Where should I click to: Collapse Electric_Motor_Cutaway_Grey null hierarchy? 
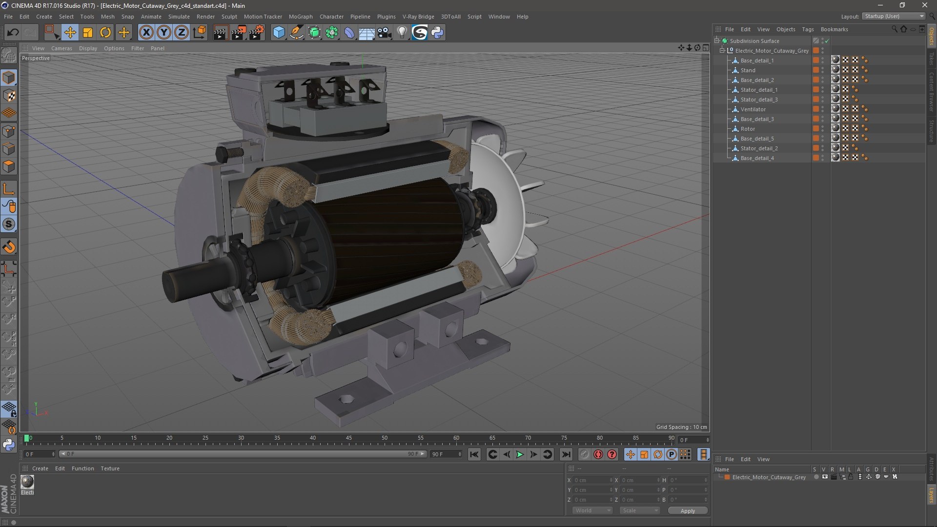tap(722, 51)
